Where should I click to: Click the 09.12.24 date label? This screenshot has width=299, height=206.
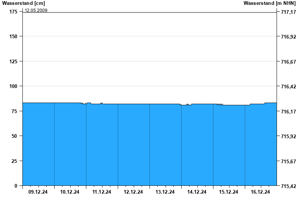(38, 192)
